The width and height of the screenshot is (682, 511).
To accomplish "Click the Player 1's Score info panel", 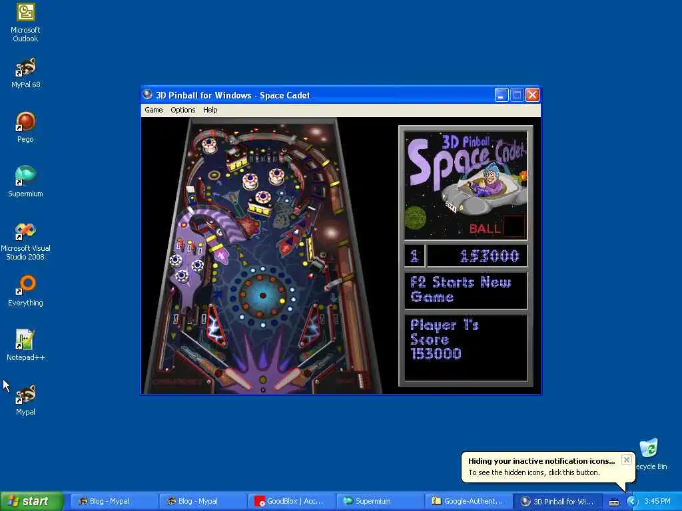I will (466, 347).
